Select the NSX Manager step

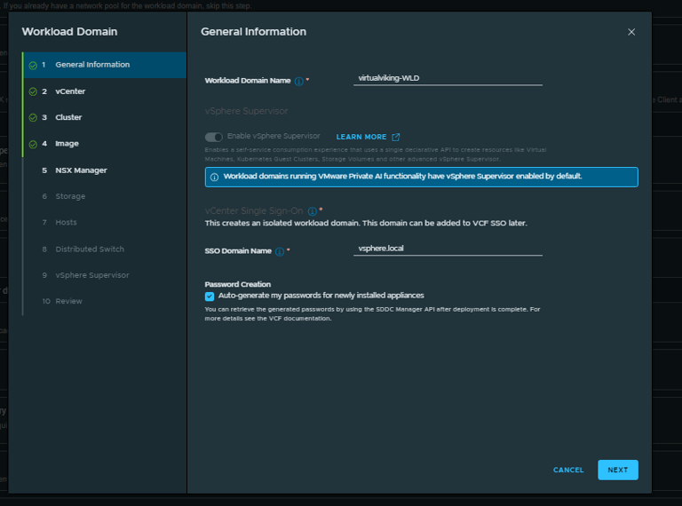pyautogui.click(x=80, y=170)
